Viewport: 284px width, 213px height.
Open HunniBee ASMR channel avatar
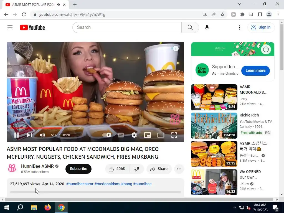pyautogui.click(x=12, y=168)
